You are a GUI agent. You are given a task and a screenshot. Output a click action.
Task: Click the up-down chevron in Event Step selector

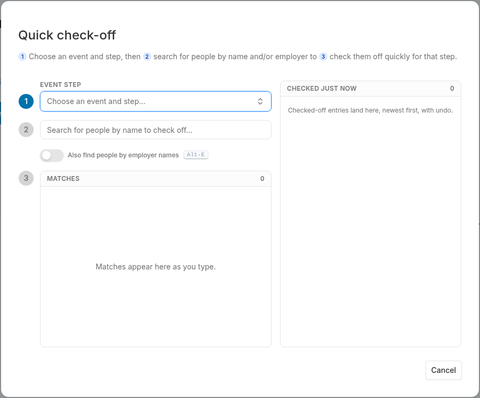coord(260,101)
